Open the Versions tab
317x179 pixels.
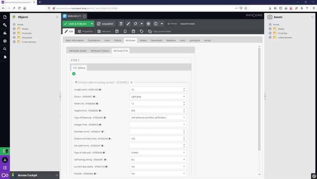104,31
